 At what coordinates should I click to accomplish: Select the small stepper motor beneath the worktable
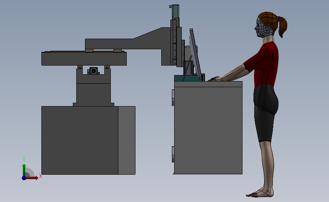point(93,71)
